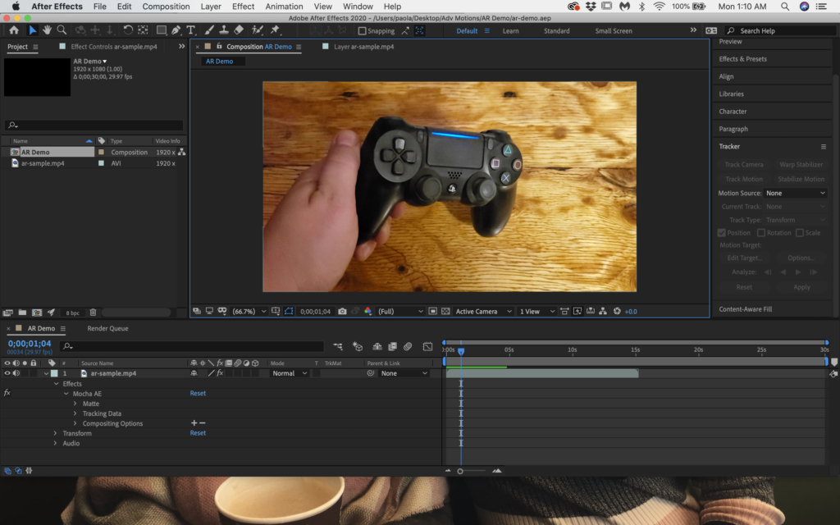Reset the Mocha AE effect

[x=198, y=394]
